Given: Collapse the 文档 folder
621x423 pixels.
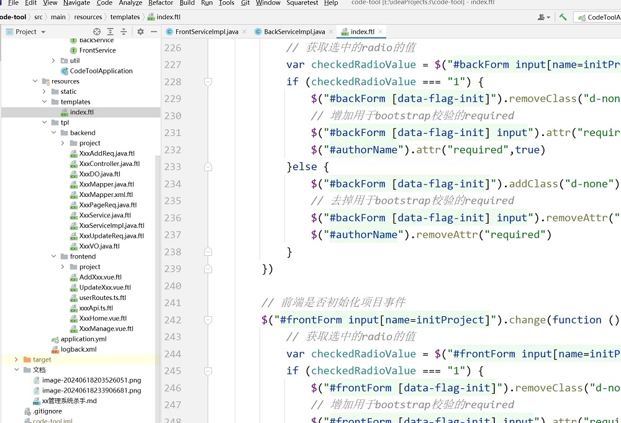Looking at the screenshot, I should 16,370.
